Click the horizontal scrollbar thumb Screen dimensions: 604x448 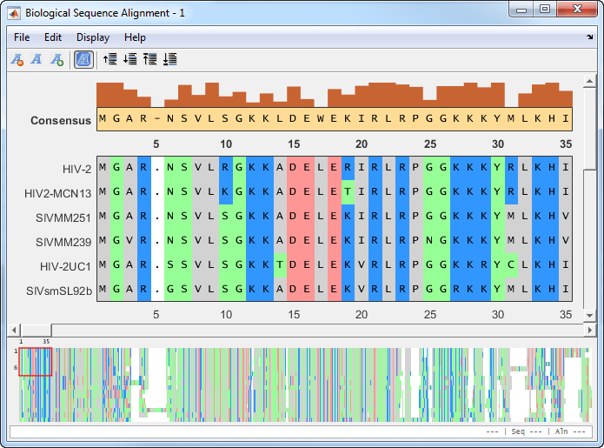[37, 330]
